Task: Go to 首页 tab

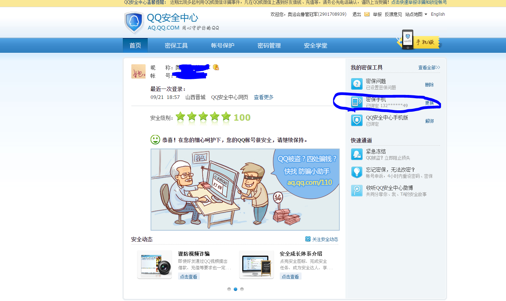Action: pyautogui.click(x=135, y=45)
